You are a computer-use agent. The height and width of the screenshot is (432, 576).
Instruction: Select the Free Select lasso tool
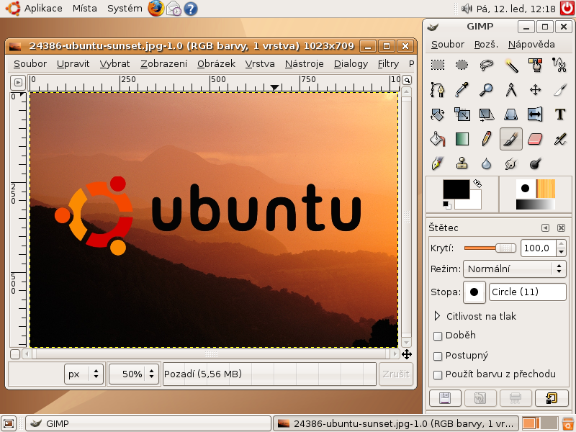click(487, 66)
